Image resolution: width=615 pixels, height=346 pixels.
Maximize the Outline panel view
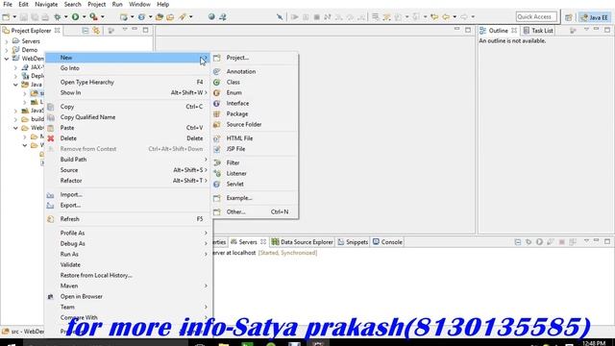coord(607,30)
